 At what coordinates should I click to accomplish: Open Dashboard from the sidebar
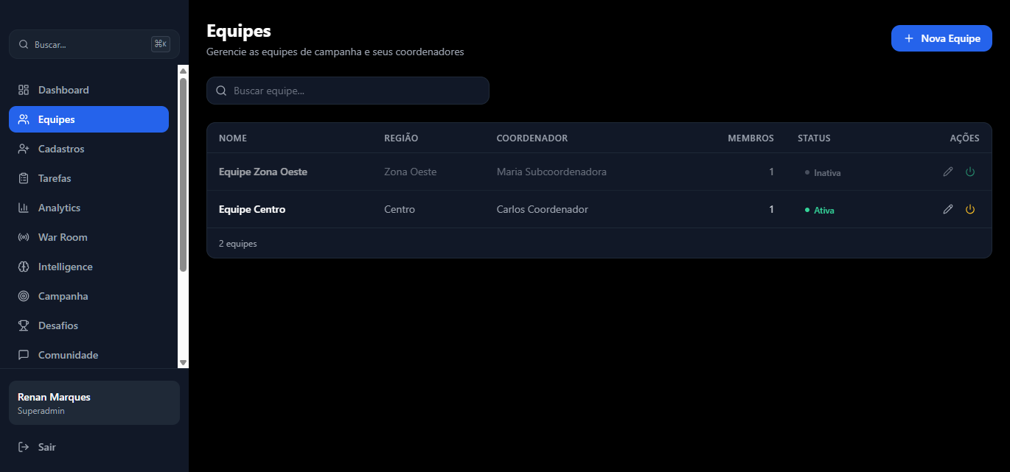tap(63, 90)
